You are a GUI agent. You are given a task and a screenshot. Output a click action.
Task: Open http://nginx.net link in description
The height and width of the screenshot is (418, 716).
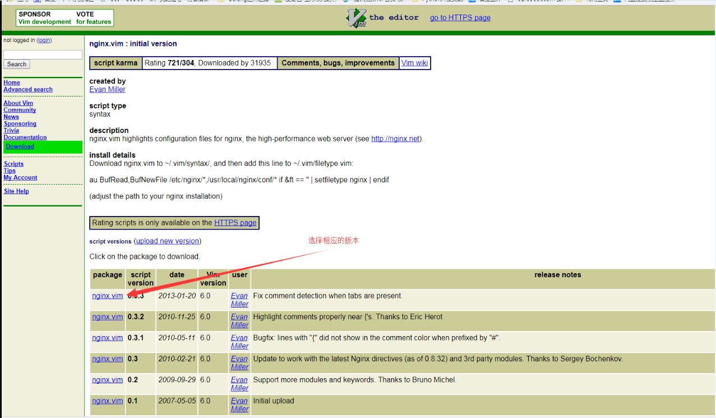click(x=395, y=139)
